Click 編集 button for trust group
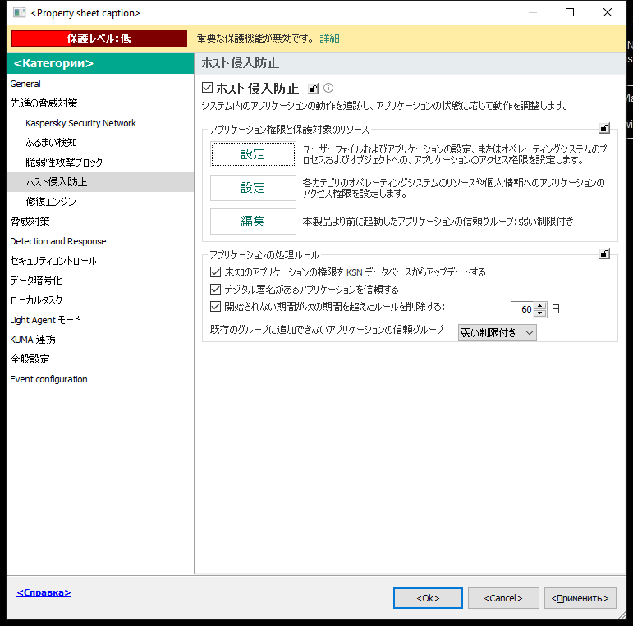This screenshot has width=633, height=626. pyautogui.click(x=253, y=221)
